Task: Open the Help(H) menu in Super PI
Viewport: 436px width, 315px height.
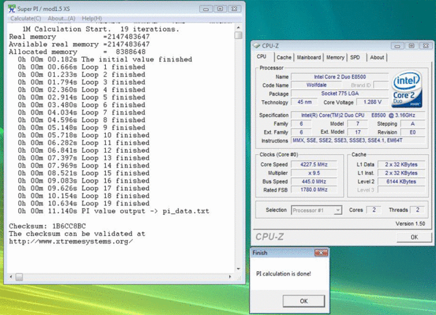Action: [91, 18]
